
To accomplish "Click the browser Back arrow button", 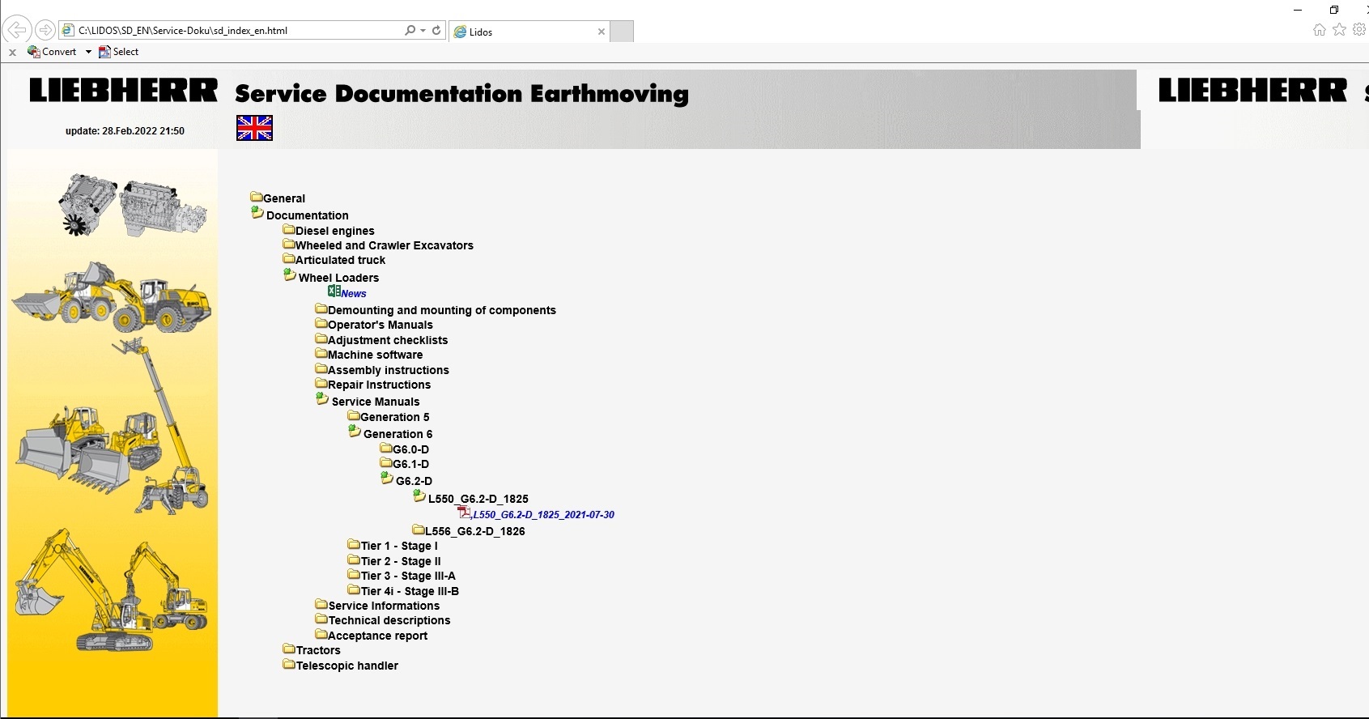I will point(16,31).
